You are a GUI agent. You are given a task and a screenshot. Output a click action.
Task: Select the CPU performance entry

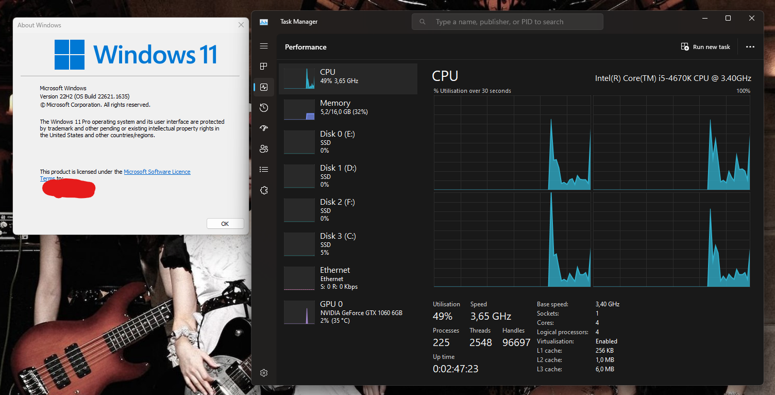point(348,79)
